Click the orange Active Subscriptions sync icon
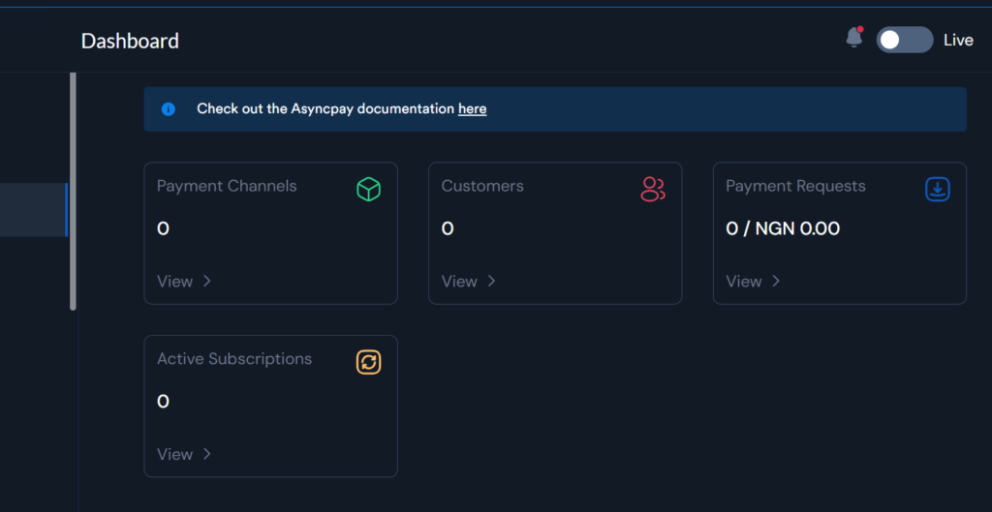Screen dimensions: 992x512 point(368,362)
